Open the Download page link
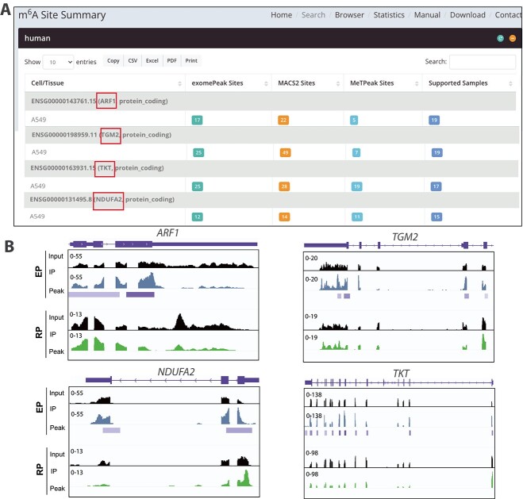 [x=467, y=15]
